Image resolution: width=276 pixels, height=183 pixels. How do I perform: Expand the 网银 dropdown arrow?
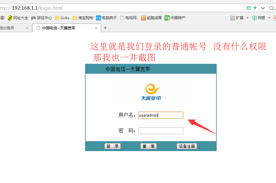(269, 18)
